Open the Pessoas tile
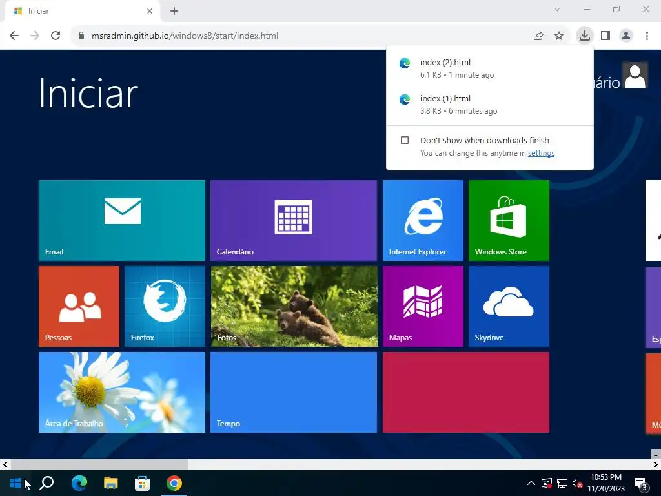The height and width of the screenshot is (496, 661). 79,307
